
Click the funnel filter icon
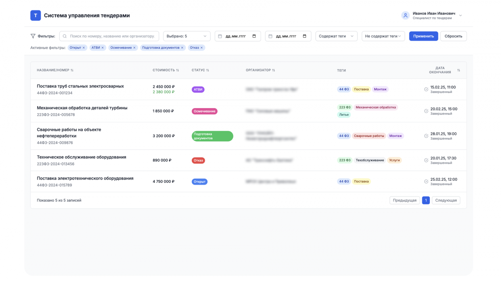pyautogui.click(x=33, y=36)
